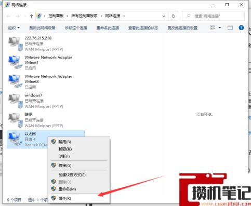Click the shield icon beside 属性(R)
Viewport: 251px width, 206px height.
pyautogui.click(x=54, y=198)
